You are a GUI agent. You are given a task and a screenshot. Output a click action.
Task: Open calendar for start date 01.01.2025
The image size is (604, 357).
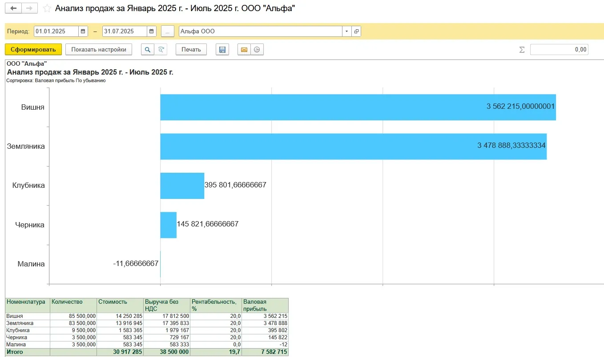[x=83, y=32]
